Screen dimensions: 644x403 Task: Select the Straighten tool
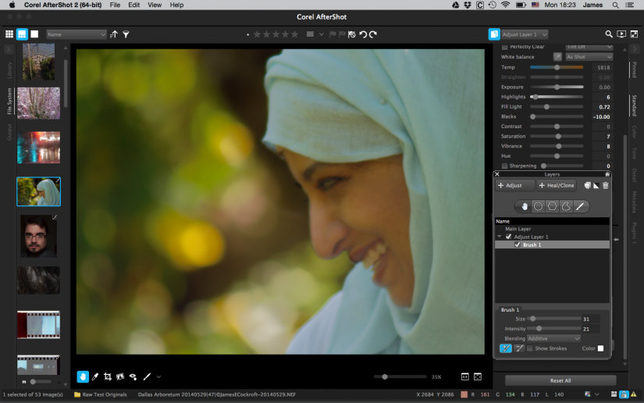pos(120,376)
